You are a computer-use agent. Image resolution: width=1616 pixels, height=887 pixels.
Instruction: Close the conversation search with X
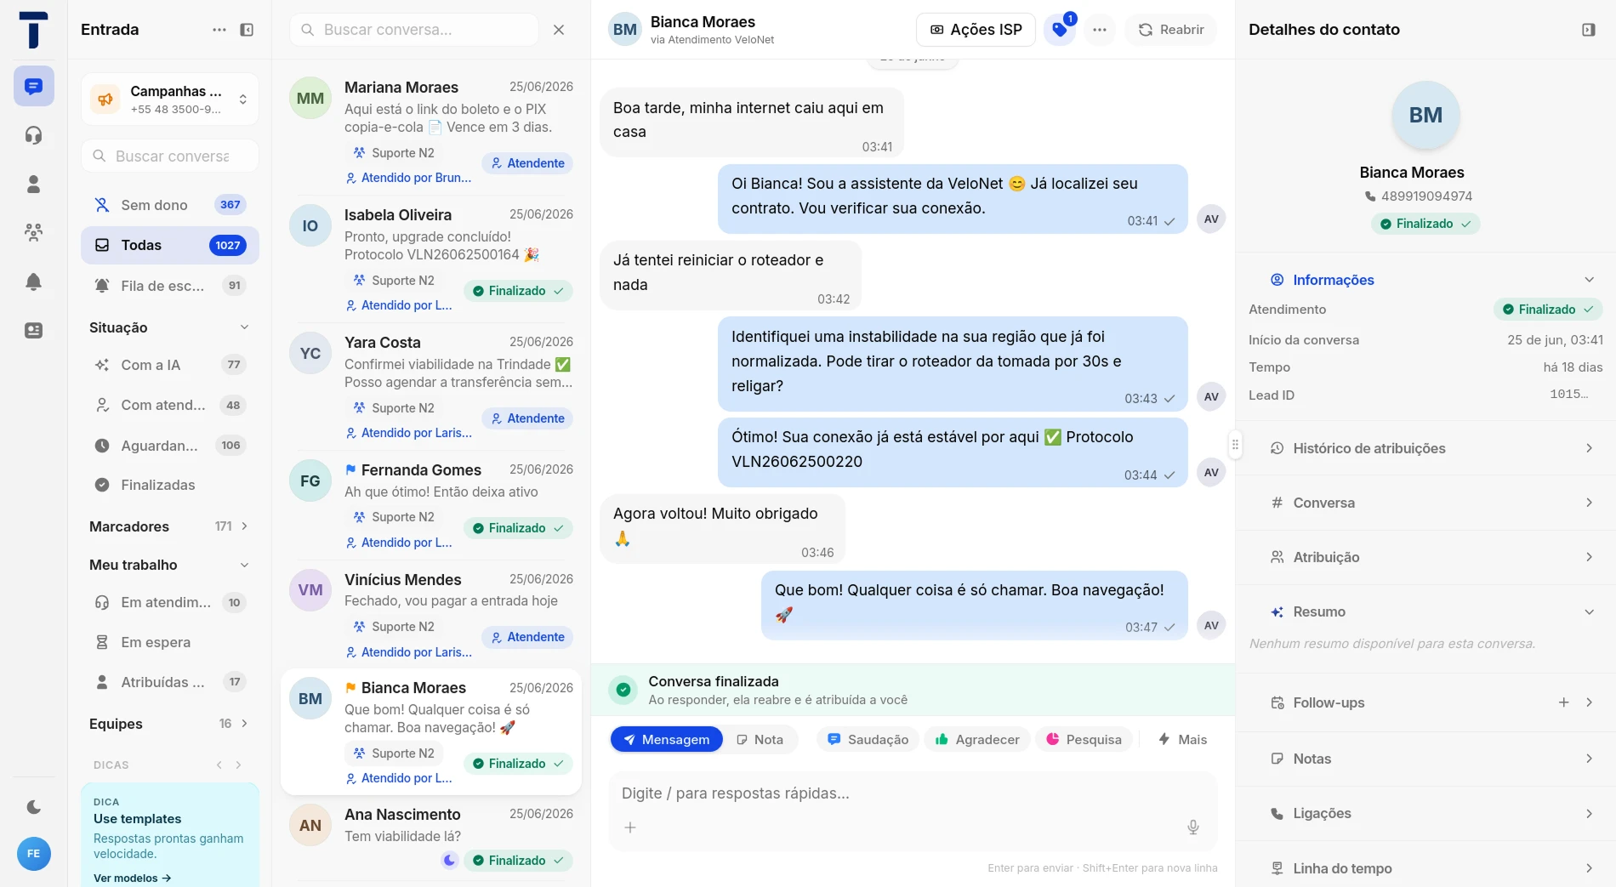point(559,30)
